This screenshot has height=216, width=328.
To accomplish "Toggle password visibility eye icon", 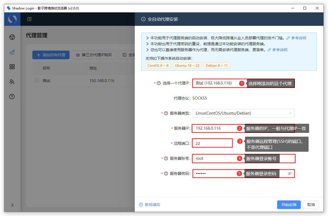I will (x=290, y=173).
